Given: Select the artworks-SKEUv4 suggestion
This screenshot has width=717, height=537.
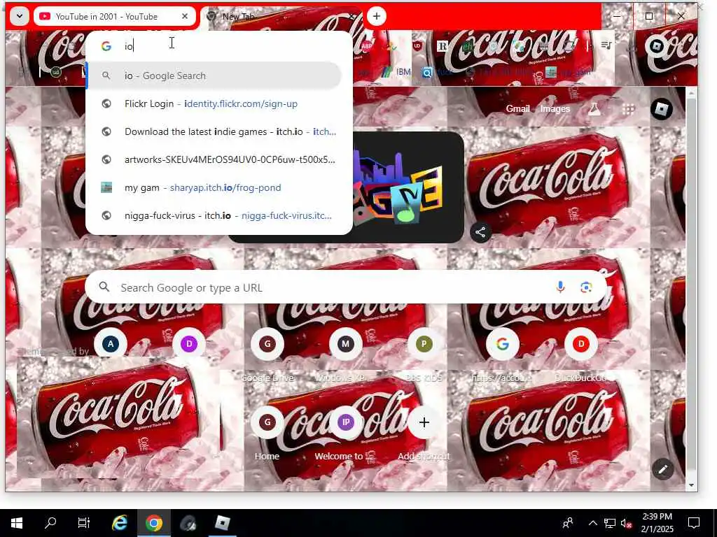Looking at the screenshot, I should coord(214,159).
